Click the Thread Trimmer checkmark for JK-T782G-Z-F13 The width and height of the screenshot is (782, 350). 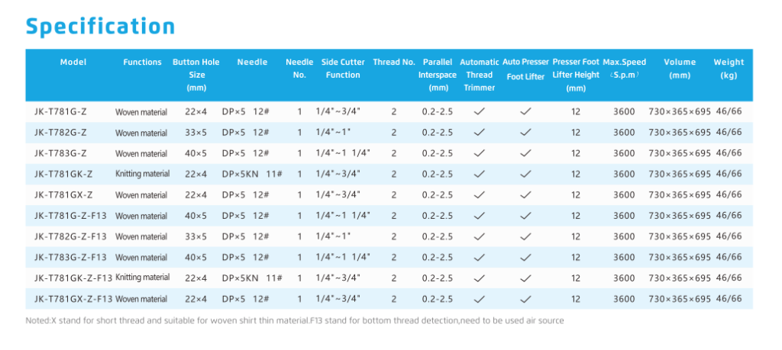click(x=480, y=236)
